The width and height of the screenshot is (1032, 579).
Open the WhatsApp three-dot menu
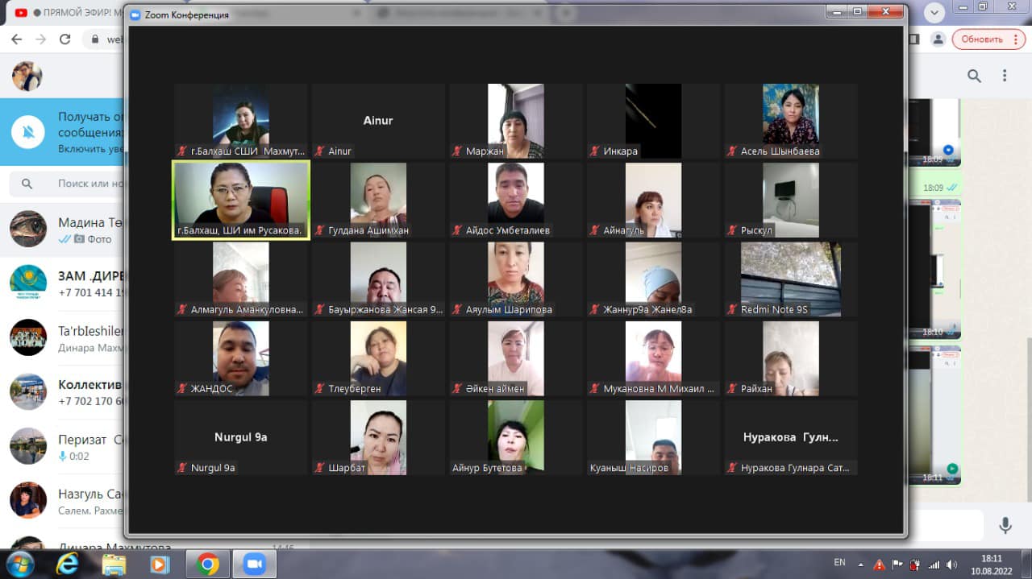(x=1005, y=76)
